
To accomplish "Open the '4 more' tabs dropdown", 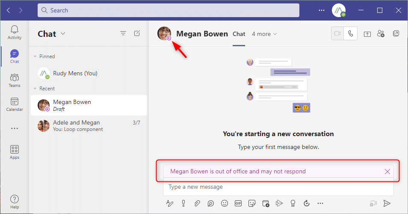I will [x=264, y=34].
